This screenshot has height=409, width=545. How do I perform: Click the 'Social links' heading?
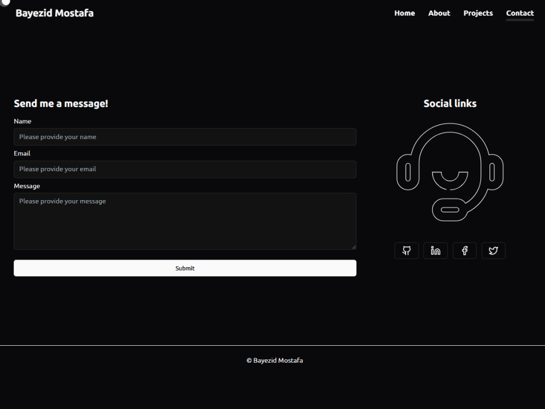(450, 103)
